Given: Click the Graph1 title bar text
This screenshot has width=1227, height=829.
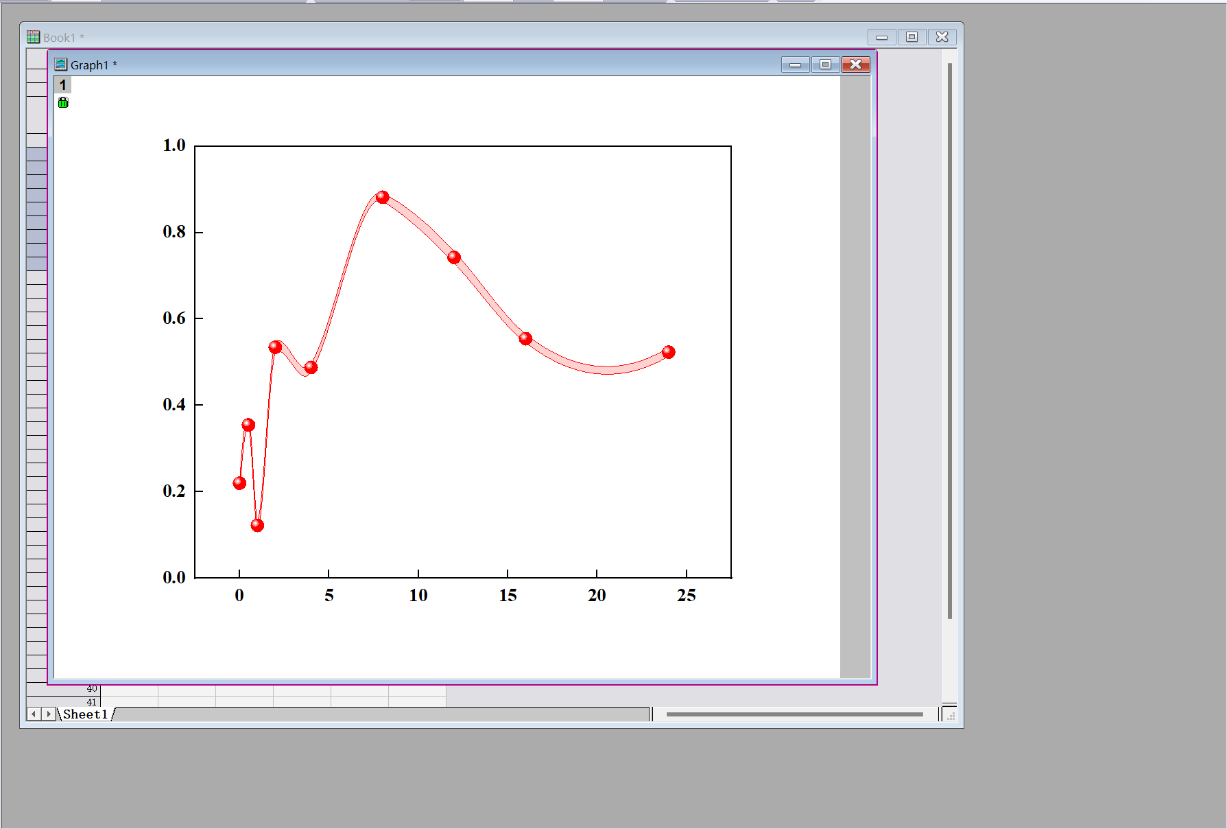Looking at the screenshot, I should pos(94,65).
